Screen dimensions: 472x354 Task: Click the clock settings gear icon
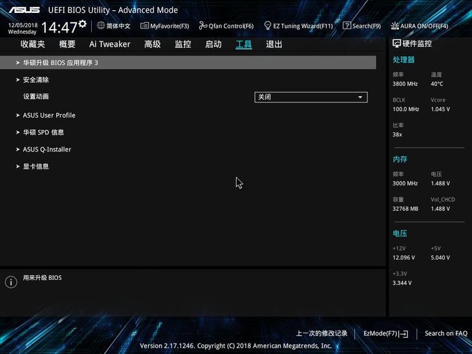click(83, 24)
